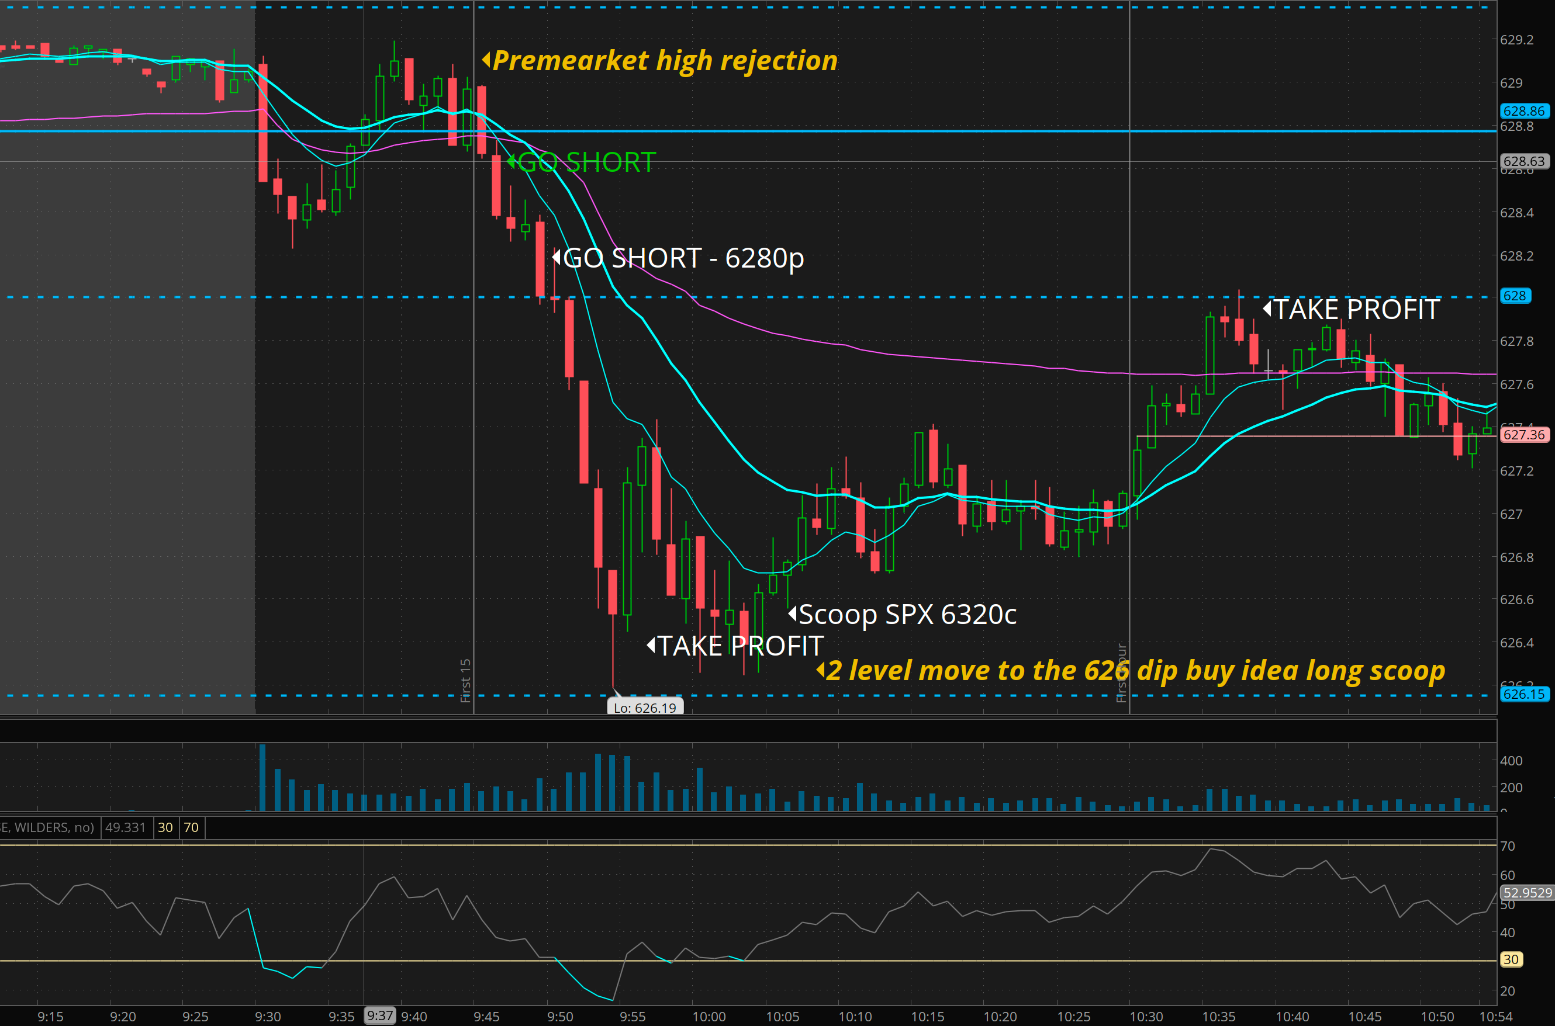Viewport: 1555px width, 1026px height.
Task: Click the 2 level move dip buy annotation
Action: [x=1135, y=671]
